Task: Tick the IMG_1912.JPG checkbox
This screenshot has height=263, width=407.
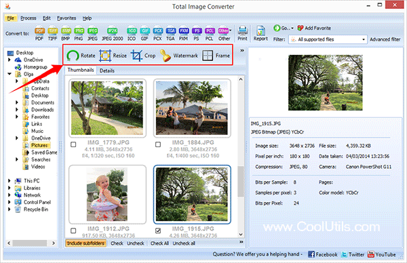Action: click(x=73, y=230)
